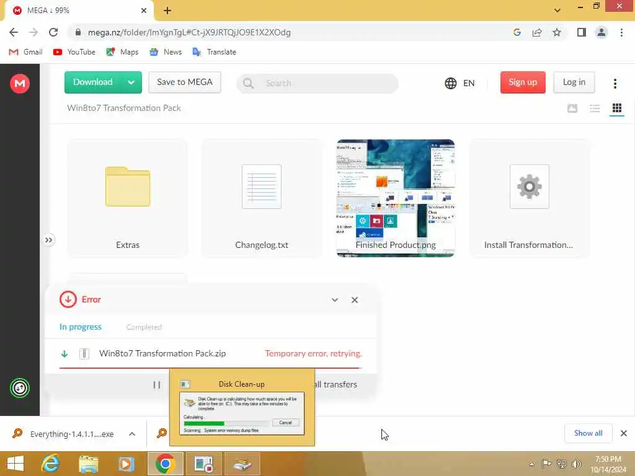Click Save to MEGA button
Image resolution: width=635 pixels, height=476 pixels.
coord(185,82)
